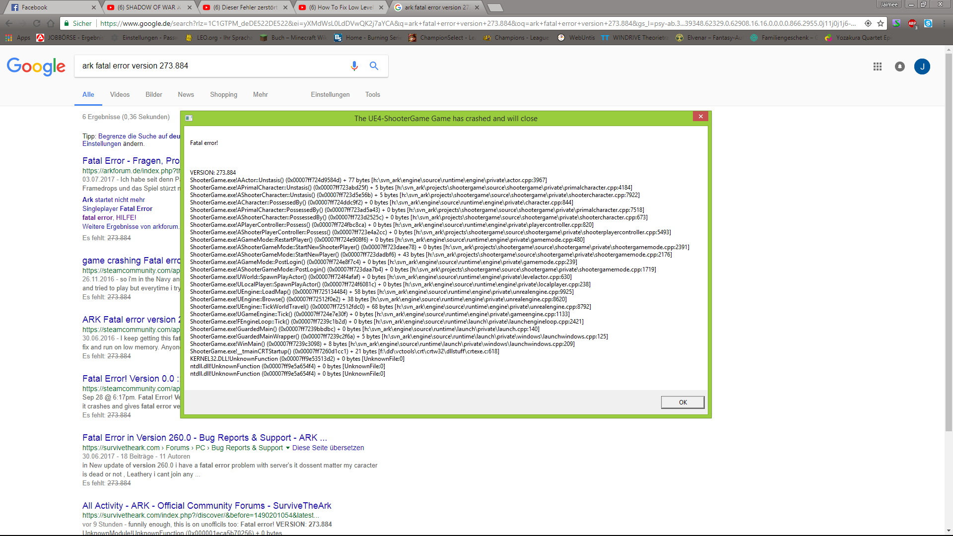953x536 pixels.
Task: Click Weitere Ergebnisse von arkforum link
Action: [131, 227]
